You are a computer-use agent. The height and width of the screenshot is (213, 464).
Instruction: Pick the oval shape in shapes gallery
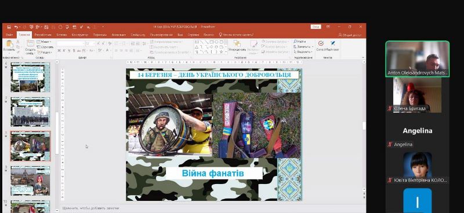tap(216, 42)
